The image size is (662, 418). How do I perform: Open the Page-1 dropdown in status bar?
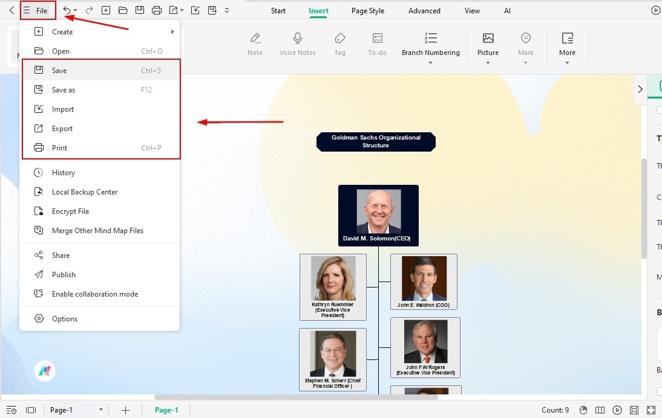pyautogui.click(x=101, y=410)
